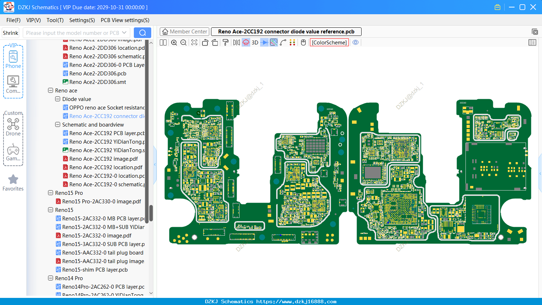The image size is (542, 305).
Task: Zoom out of the PCB view
Action: [184, 43]
